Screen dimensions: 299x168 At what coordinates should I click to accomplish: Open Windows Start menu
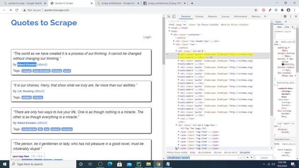tap(5, 164)
